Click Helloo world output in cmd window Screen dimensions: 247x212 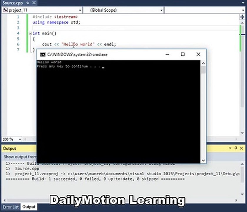click(49, 62)
